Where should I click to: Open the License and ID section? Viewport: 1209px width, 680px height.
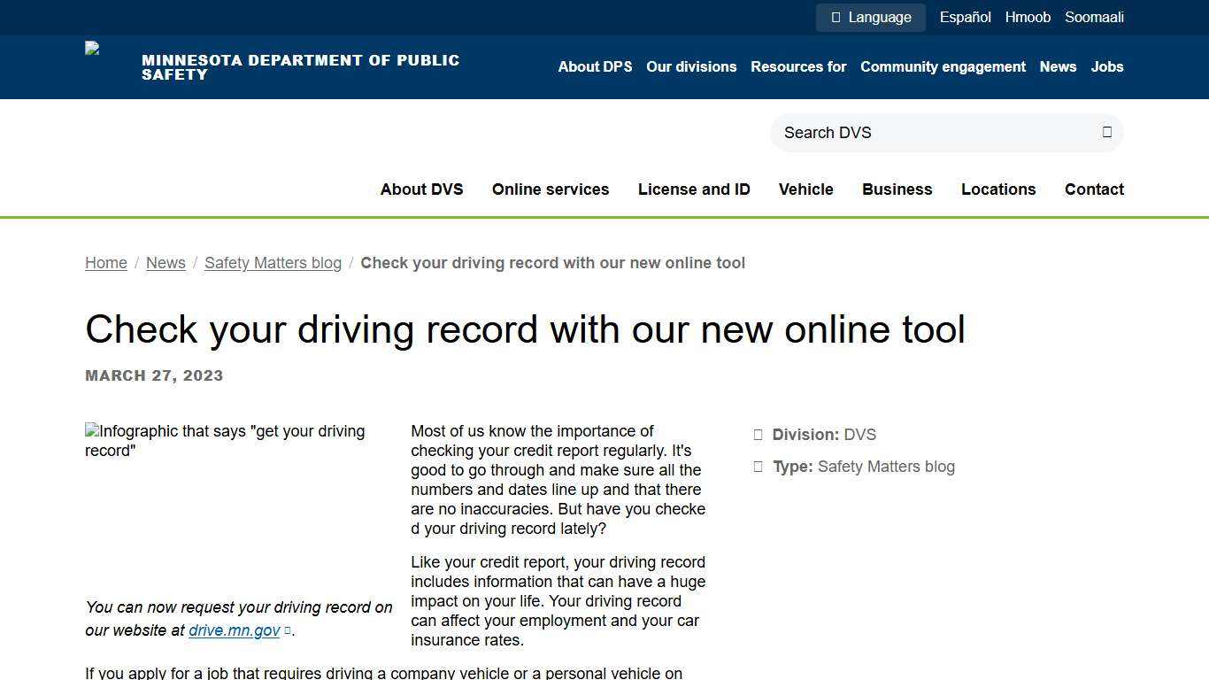(694, 189)
